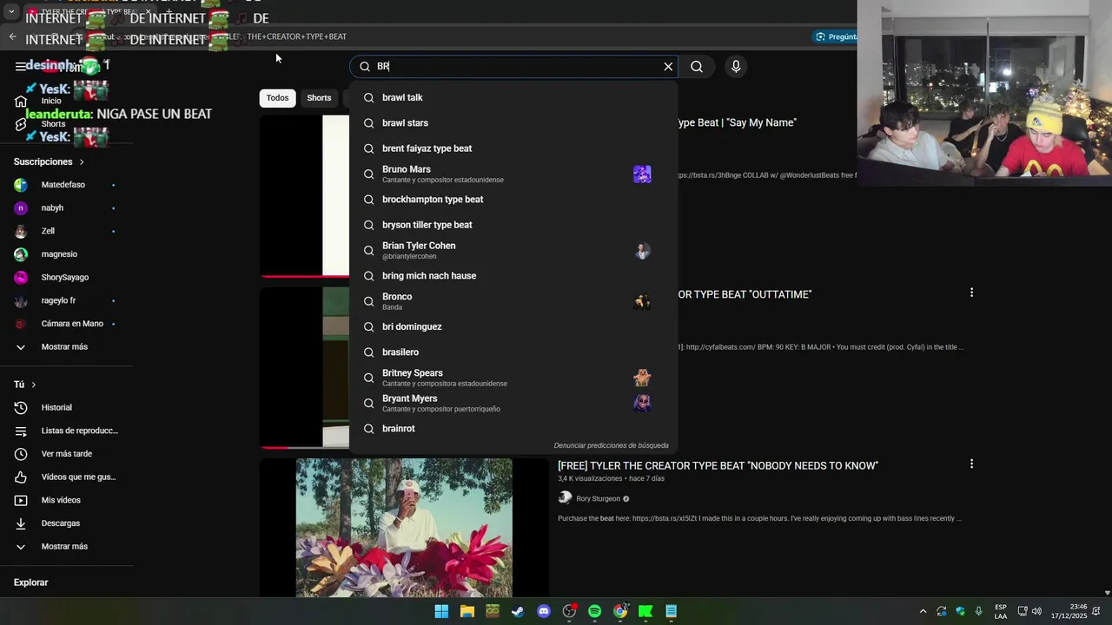Image resolution: width=1112 pixels, height=625 pixels.
Task: Open Discord from the taskbar
Action: pos(544,611)
